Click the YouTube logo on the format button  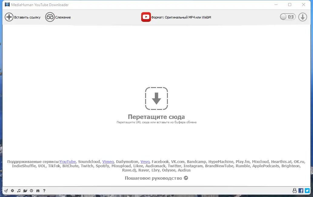click(146, 17)
